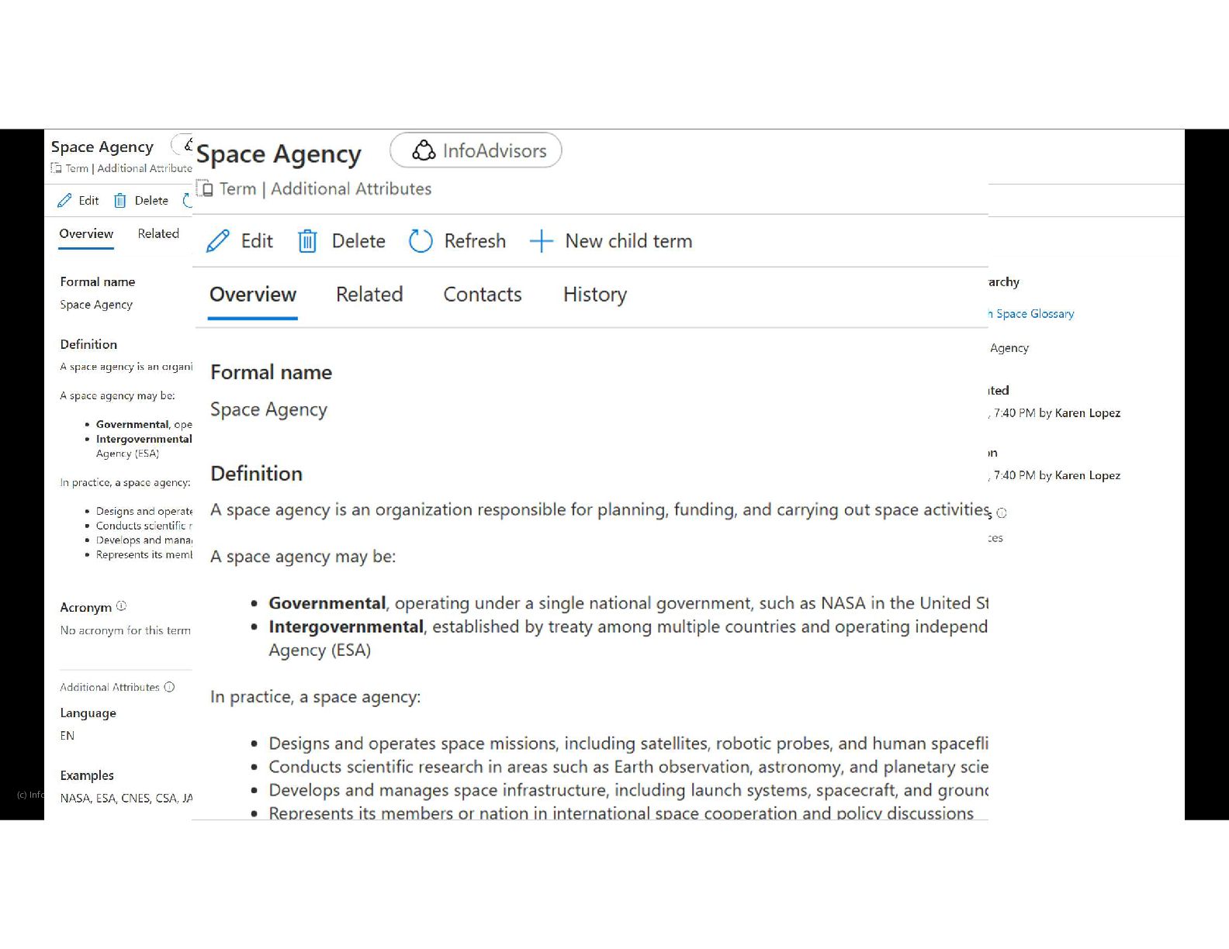Viewport: 1229px width, 949px height.
Task: Click the enlarged 'Space Agency' formal name value
Action: (268, 409)
